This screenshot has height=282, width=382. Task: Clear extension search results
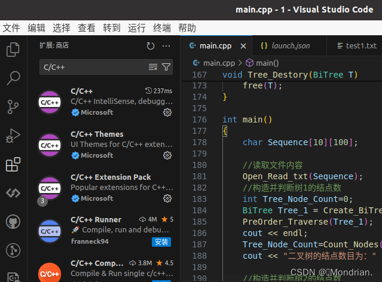click(153, 67)
